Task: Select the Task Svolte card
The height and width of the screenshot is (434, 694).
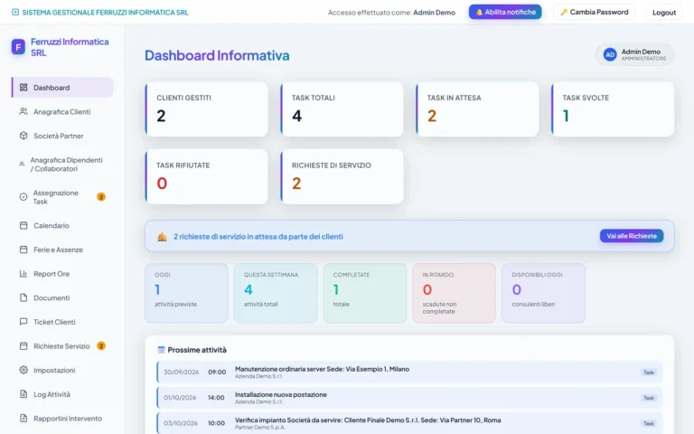Action: (613, 108)
